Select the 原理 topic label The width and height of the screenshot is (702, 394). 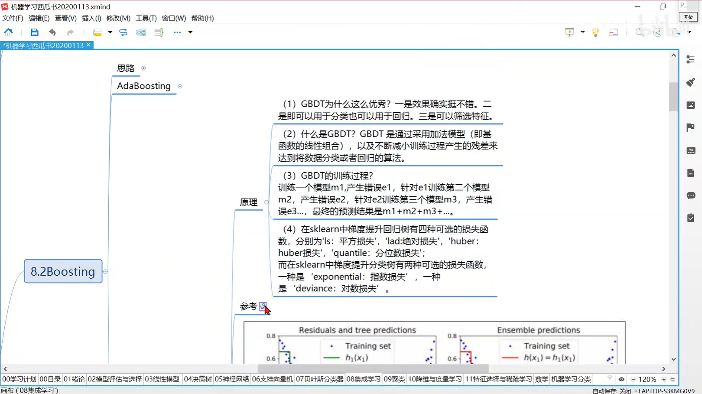coord(249,202)
